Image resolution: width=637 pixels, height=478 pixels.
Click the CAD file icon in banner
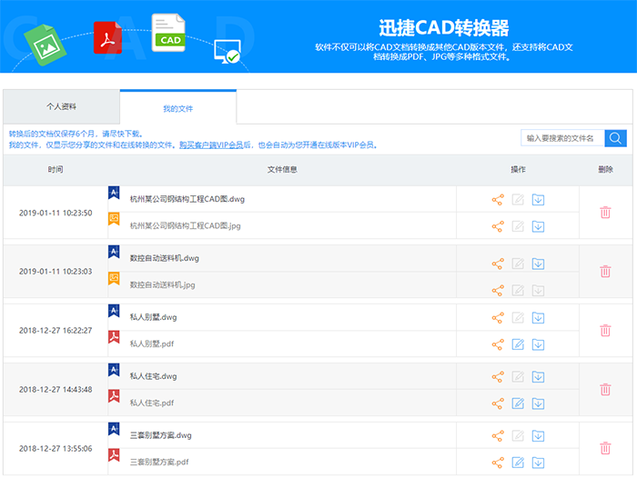click(168, 34)
